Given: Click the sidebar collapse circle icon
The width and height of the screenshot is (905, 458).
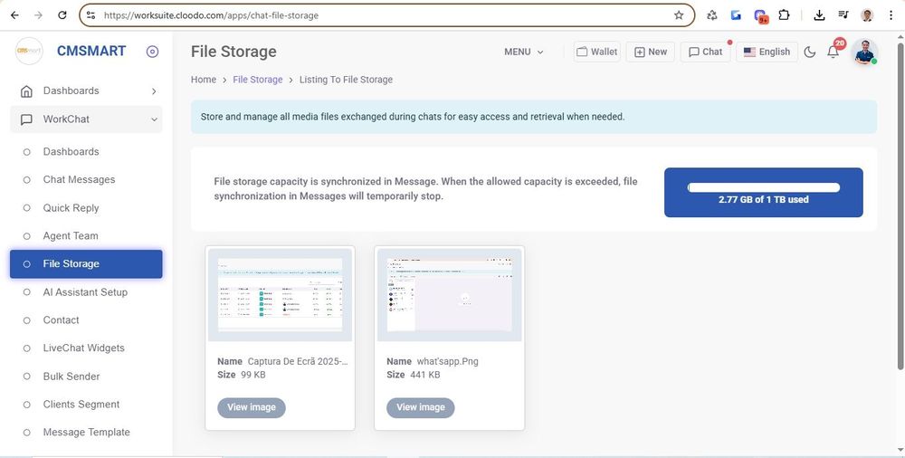Looking at the screenshot, I should click(x=152, y=52).
